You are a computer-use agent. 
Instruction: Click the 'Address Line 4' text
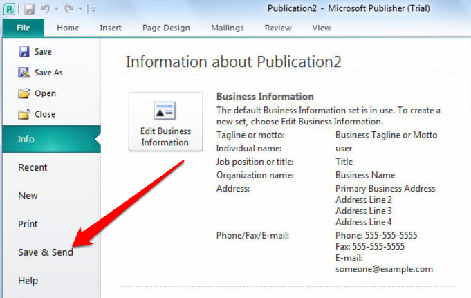point(364,222)
